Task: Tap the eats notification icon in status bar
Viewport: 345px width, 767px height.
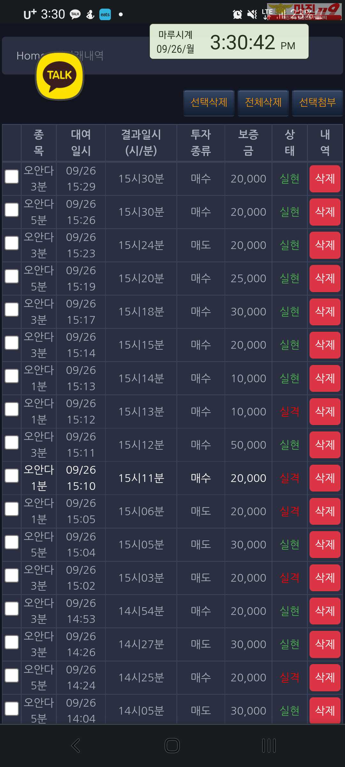Action: [x=105, y=14]
